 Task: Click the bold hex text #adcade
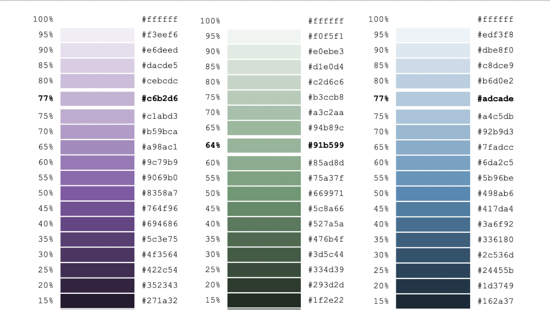point(495,99)
